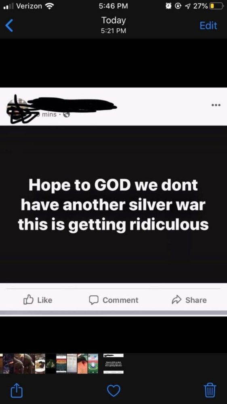The width and height of the screenshot is (227, 404).
Task: Select the Pokémon GO game thumbnail
Action: click(x=93, y=364)
